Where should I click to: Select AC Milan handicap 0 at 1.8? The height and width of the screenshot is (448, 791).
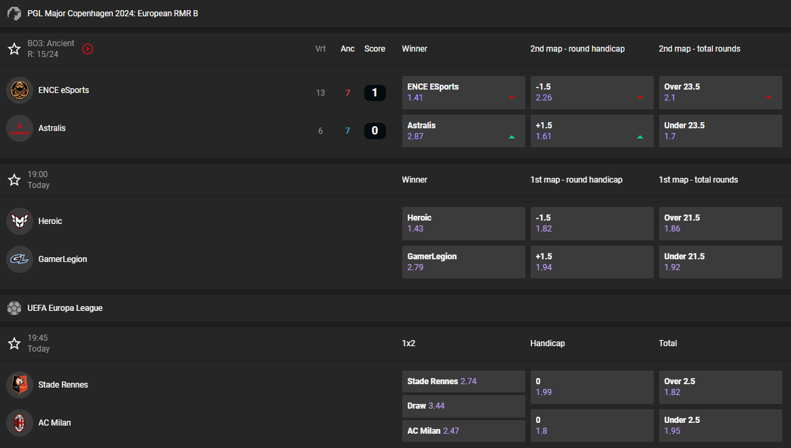coord(592,426)
